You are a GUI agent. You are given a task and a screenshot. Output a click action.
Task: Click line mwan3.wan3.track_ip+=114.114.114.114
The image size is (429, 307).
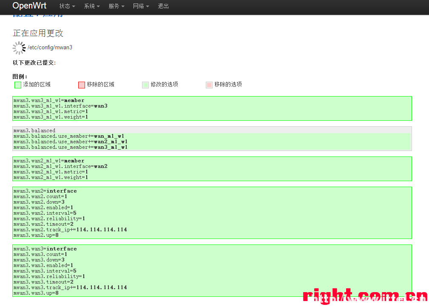[x=70, y=287]
